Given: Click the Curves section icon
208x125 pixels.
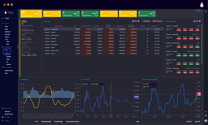Looking at the screenshot, I should point(2,23).
